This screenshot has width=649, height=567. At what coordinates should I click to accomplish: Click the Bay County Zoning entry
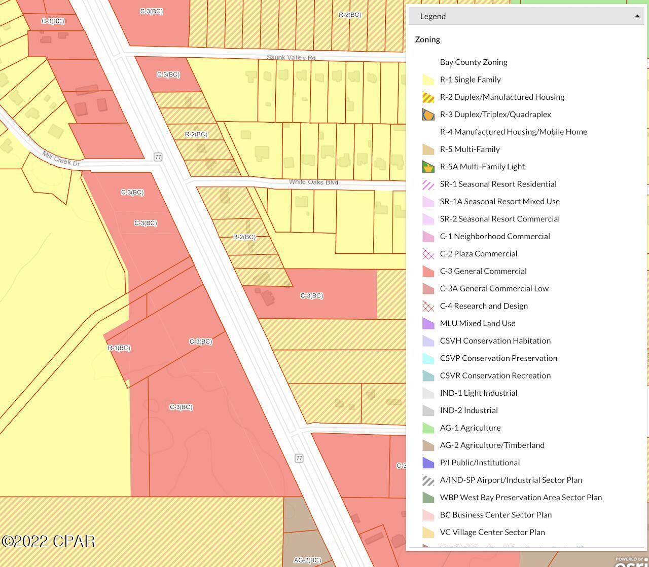[x=474, y=62]
